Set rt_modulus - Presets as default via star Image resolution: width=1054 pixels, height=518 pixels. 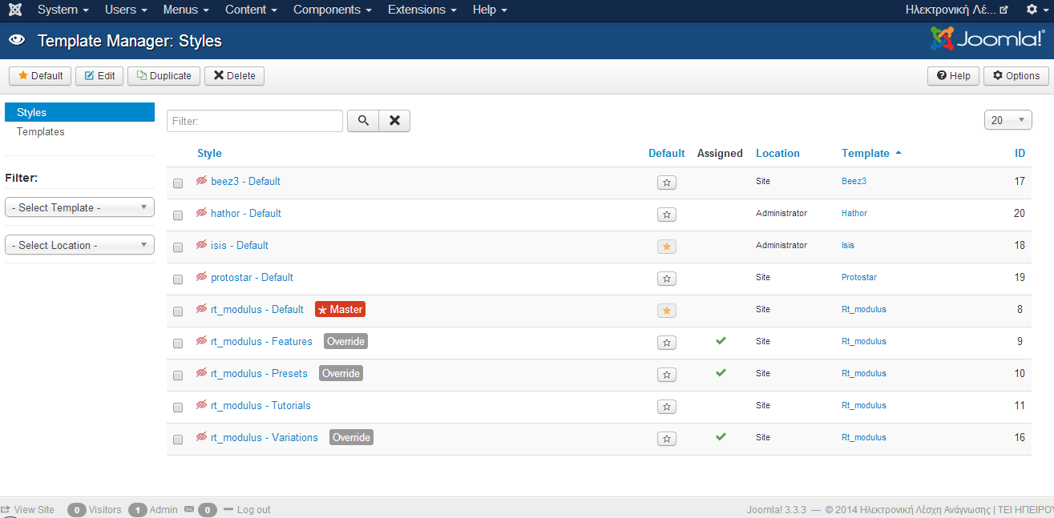667,375
